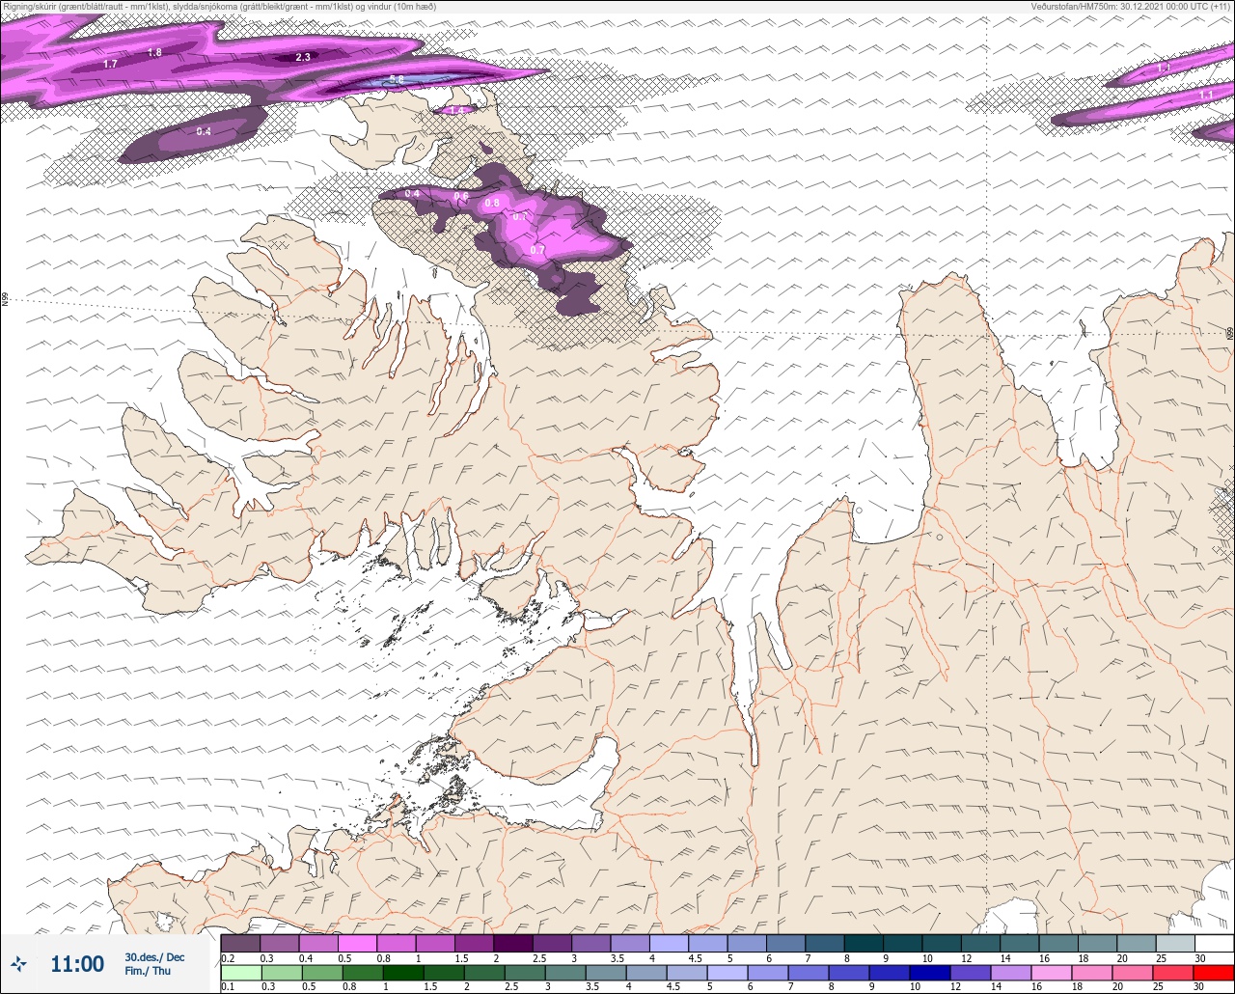1235x994 pixels.
Task: Click lower legend swatch between 0.1 and 0.3
Action: click(241, 972)
